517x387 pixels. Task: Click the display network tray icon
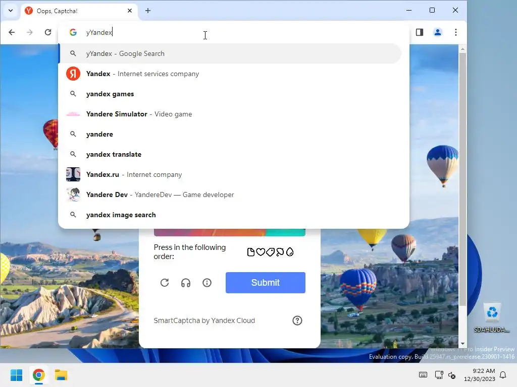[x=439, y=375]
